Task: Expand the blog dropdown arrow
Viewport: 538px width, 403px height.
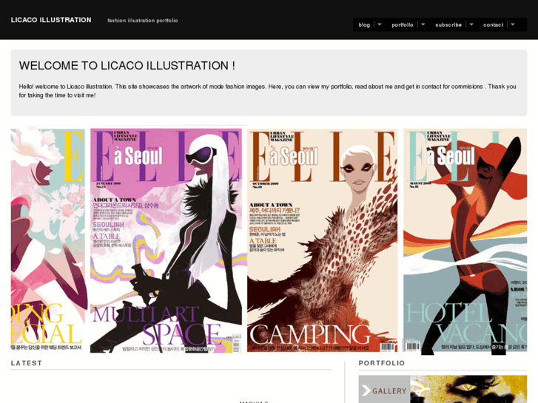Action: [x=380, y=24]
